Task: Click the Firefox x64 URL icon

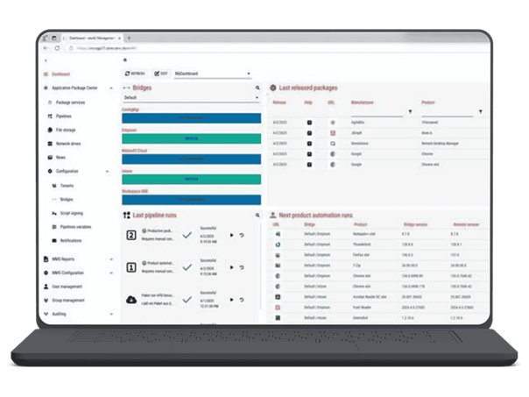Action: coord(278,255)
